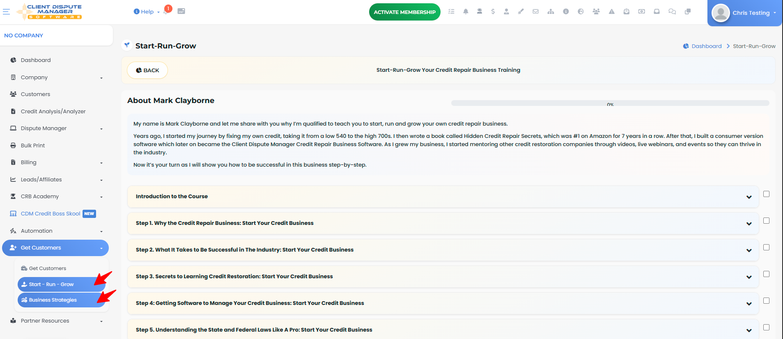Expand Step 2 What It Takes to Be Successful

coord(443,250)
